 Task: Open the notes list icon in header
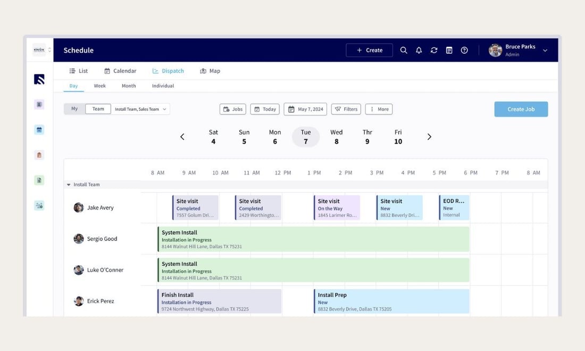click(x=449, y=50)
